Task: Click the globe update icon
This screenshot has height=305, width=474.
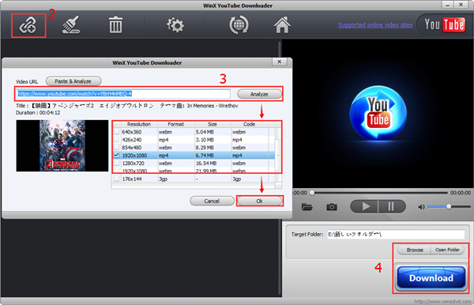Action: coord(239,25)
